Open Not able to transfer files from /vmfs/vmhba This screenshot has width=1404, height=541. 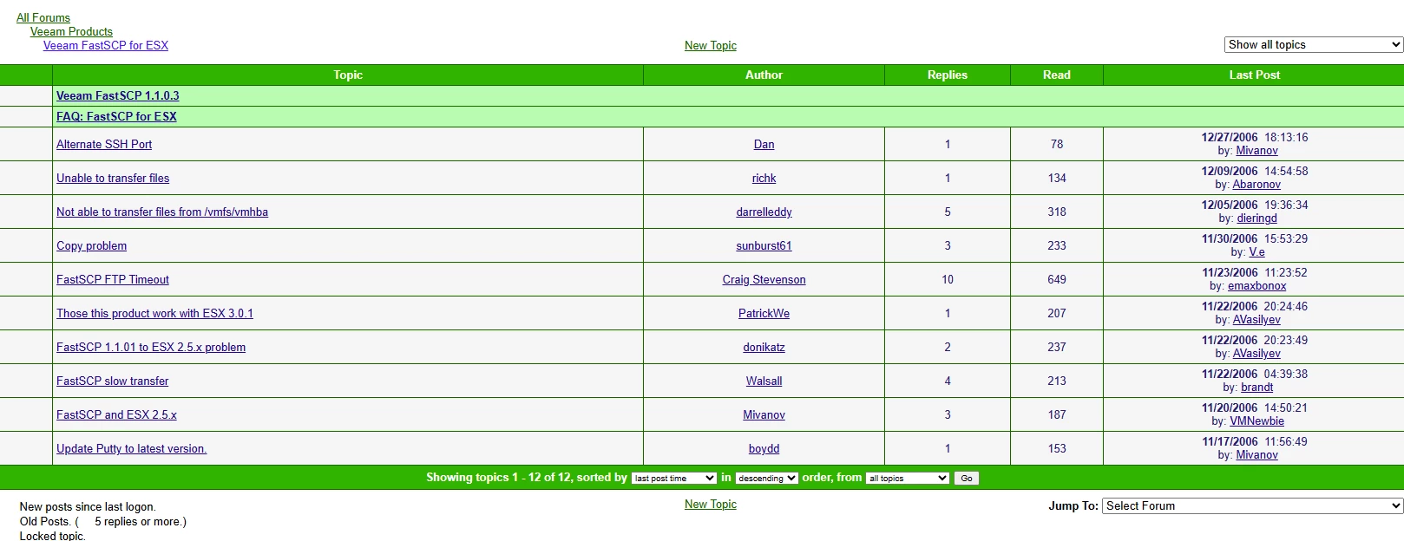coord(162,212)
